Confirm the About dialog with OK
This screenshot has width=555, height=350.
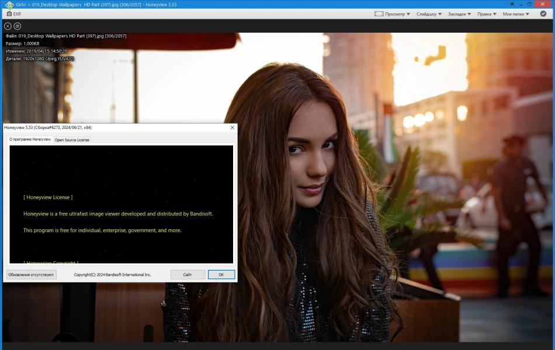(x=221, y=275)
